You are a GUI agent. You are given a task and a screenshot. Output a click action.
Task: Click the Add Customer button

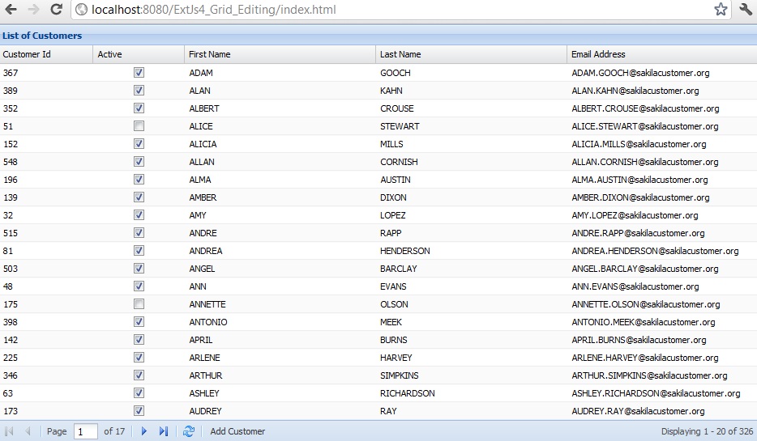click(x=237, y=431)
